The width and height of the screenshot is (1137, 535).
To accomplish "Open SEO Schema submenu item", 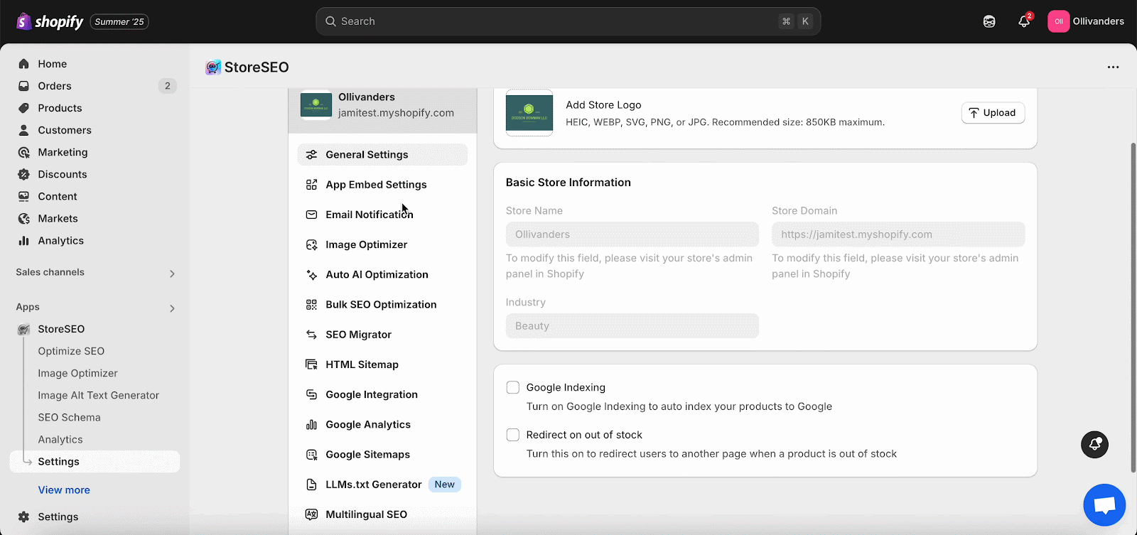I will pyautogui.click(x=69, y=417).
